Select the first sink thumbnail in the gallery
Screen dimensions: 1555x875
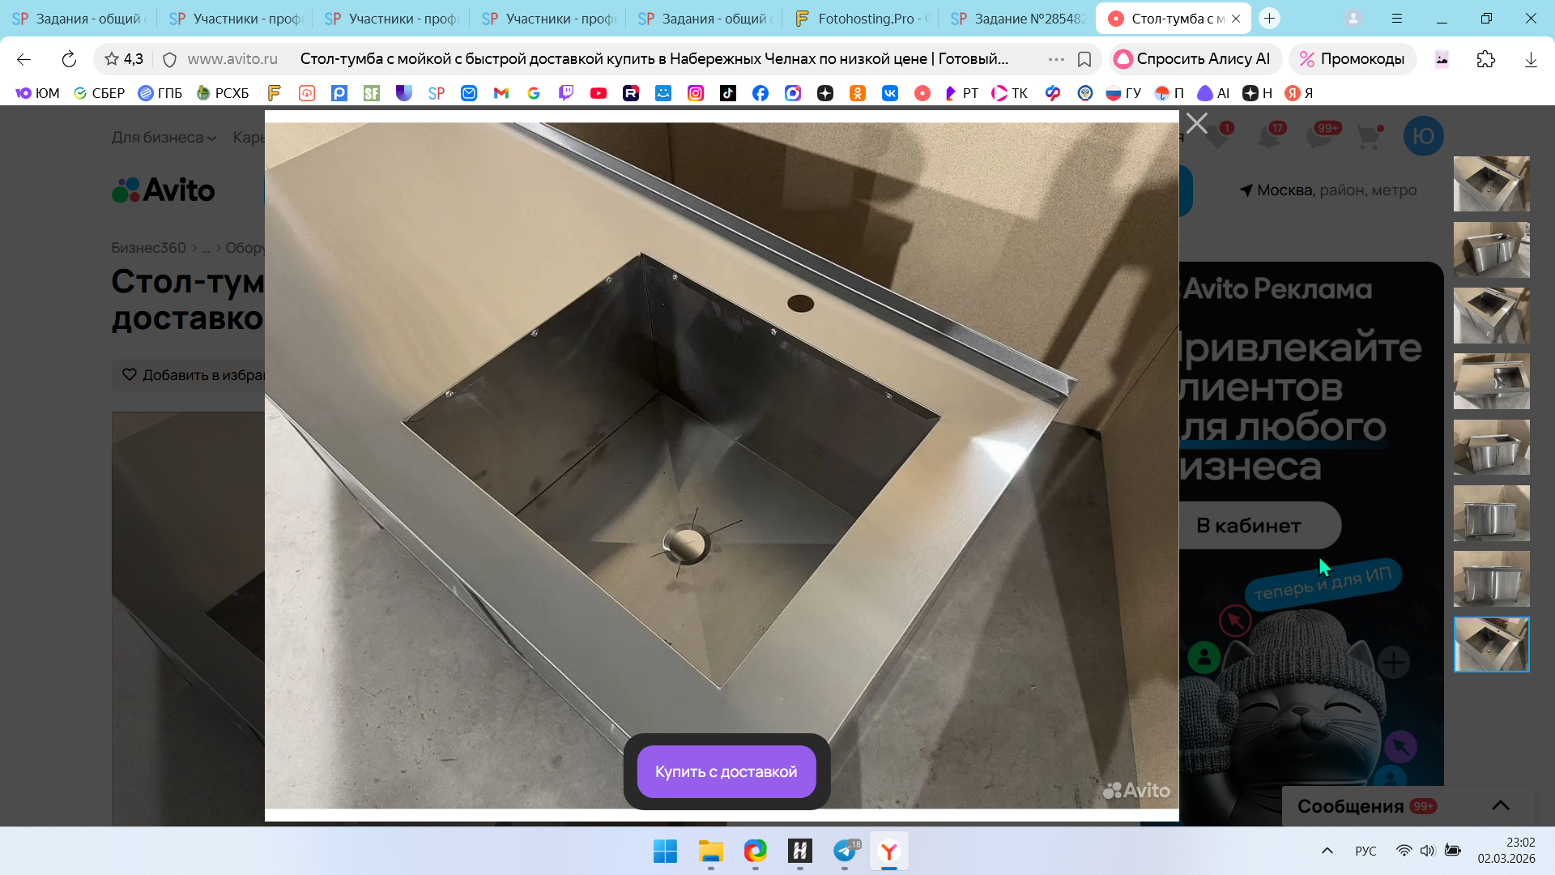[x=1491, y=184]
